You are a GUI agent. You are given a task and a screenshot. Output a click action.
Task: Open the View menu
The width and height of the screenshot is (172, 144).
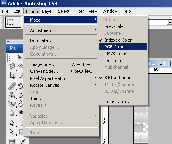(x=93, y=11)
